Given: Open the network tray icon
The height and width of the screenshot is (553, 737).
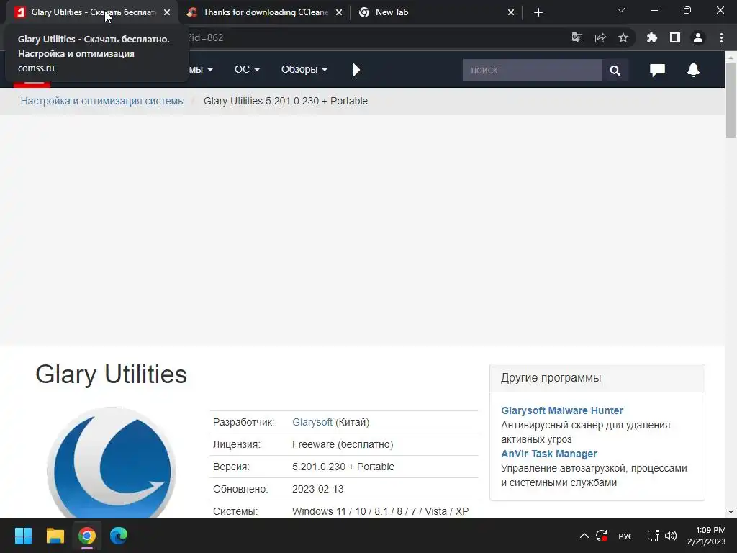Looking at the screenshot, I should click(653, 536).
